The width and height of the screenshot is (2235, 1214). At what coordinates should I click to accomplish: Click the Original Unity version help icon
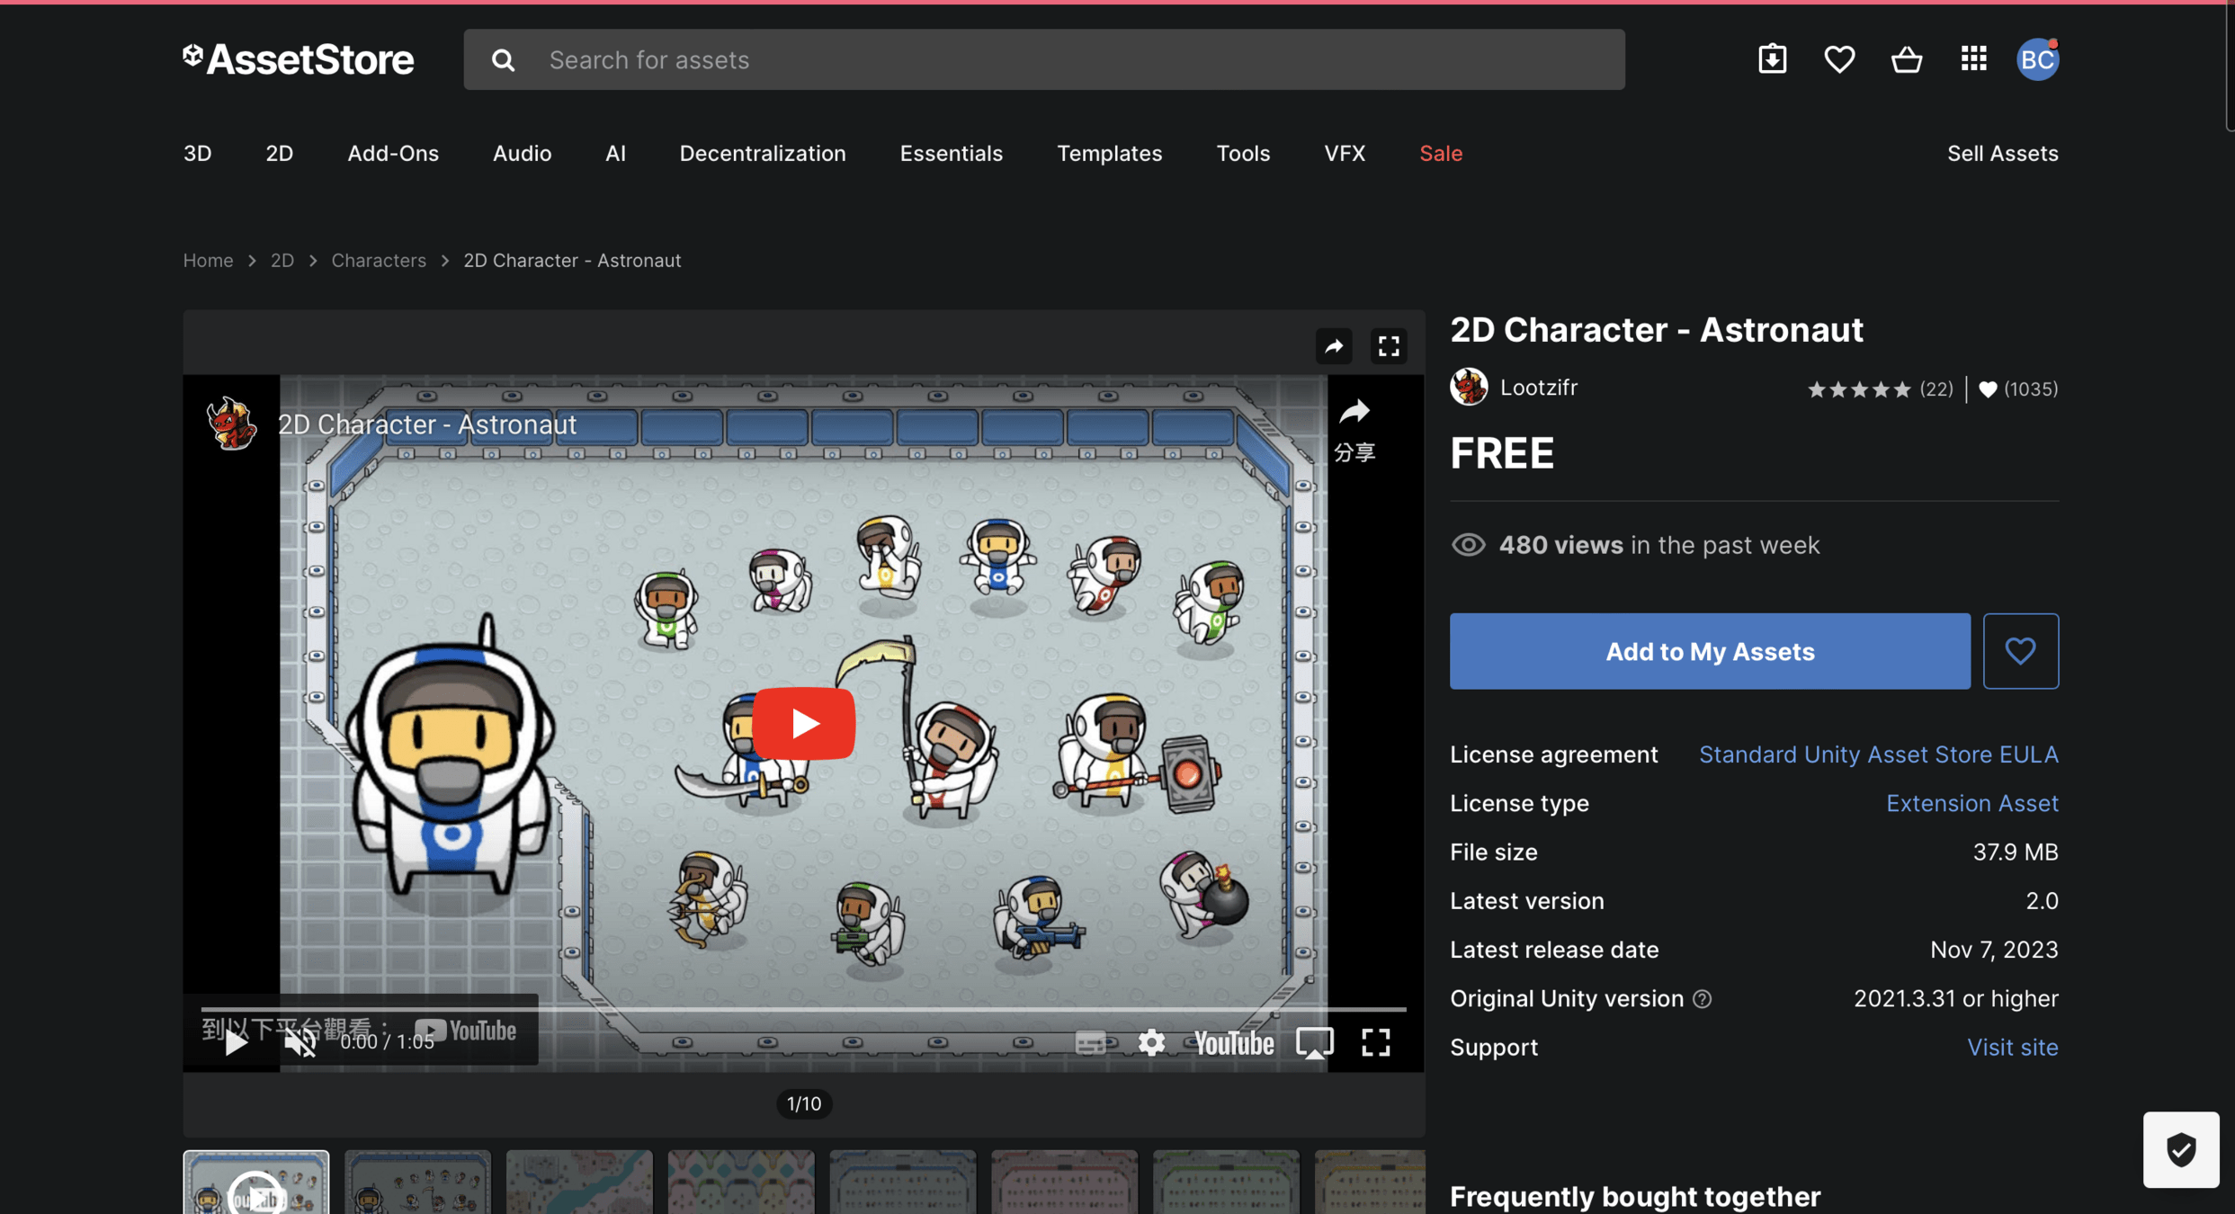(1702, 999)
